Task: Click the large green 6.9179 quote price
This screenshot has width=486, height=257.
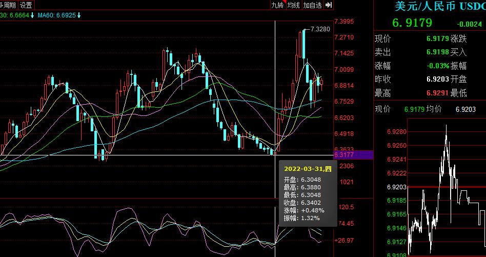Action: pyautogui.click(x=412, y=23)
